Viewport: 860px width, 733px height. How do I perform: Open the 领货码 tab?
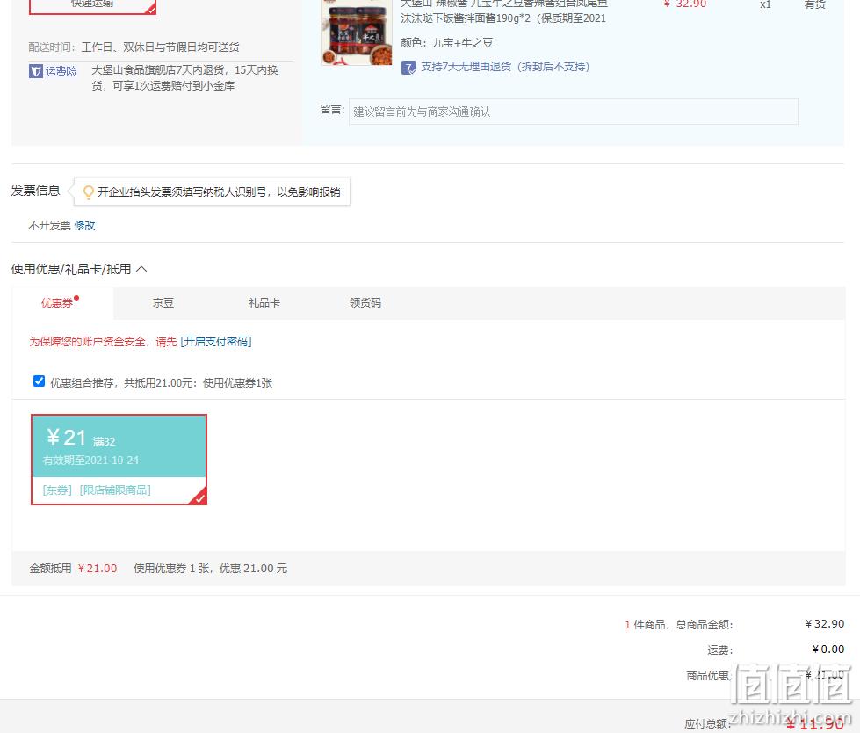tap(365, 303)
